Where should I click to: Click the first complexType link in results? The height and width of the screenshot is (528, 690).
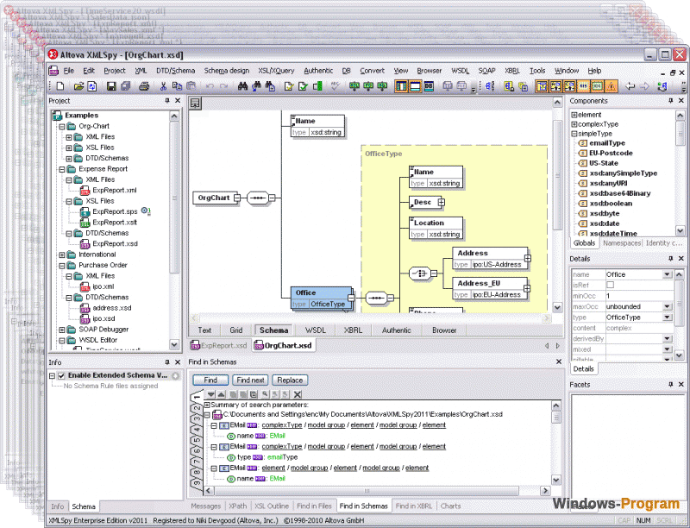[282, 425]
